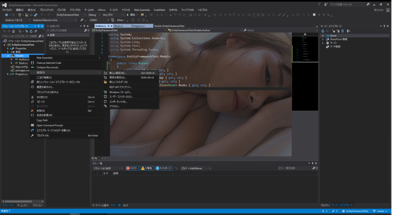Screen dimensions: 393x215
Task: Toggle the 0 Messages filter button
Action: click(x=164, y=168)
